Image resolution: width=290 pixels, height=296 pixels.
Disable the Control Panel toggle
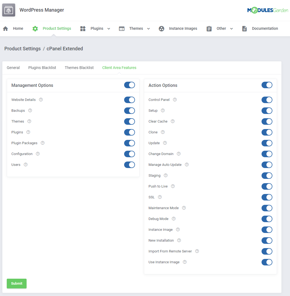267,100
